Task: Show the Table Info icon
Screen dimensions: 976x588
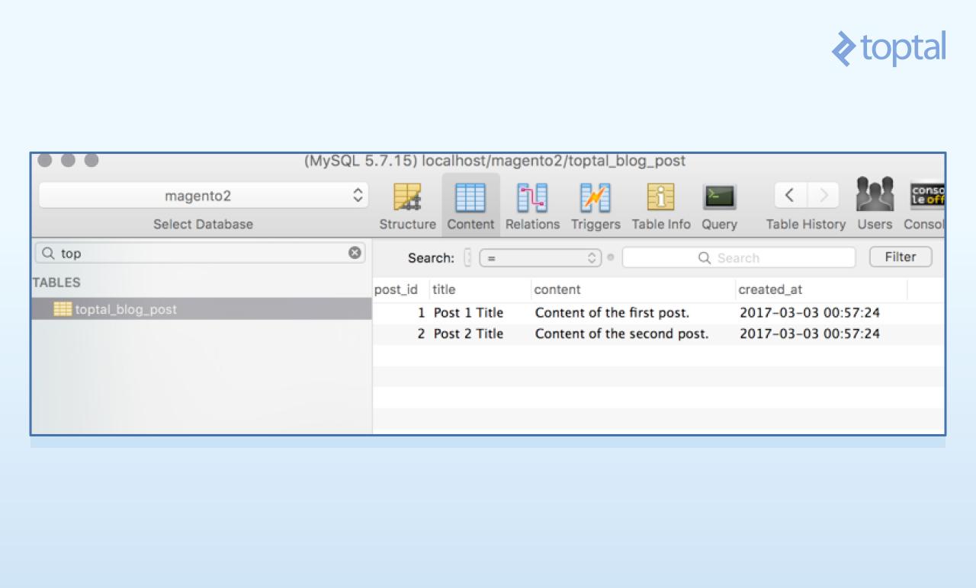Action: (x=660, y=198)
